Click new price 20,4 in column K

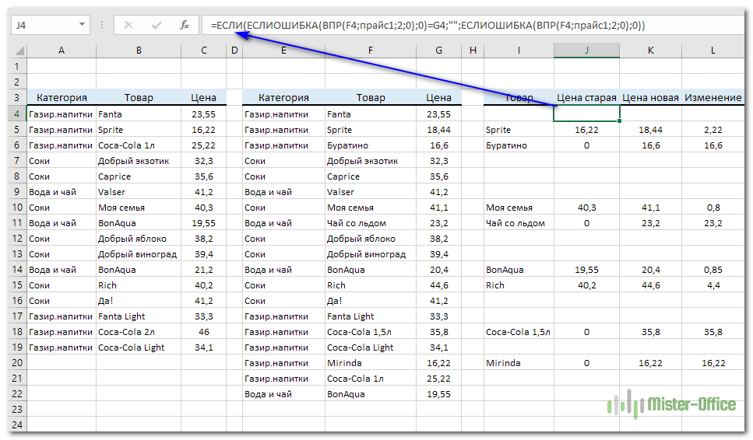pyautogui.click(x=650, y=270)
